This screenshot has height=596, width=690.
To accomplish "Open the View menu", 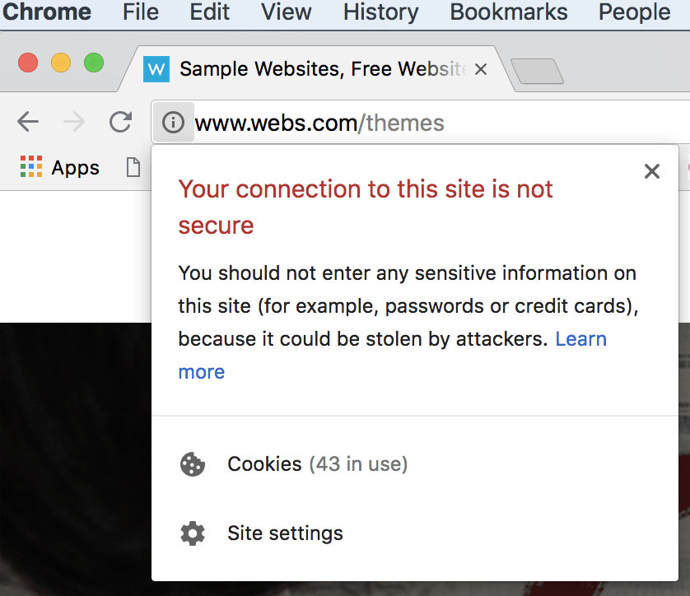I will tap(286, 12).
